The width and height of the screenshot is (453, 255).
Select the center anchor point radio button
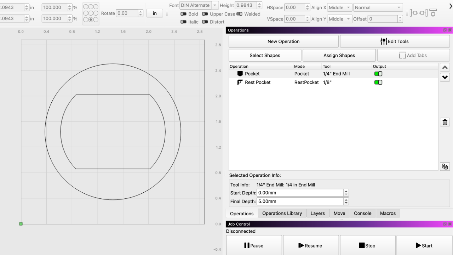tap(91, 13)
